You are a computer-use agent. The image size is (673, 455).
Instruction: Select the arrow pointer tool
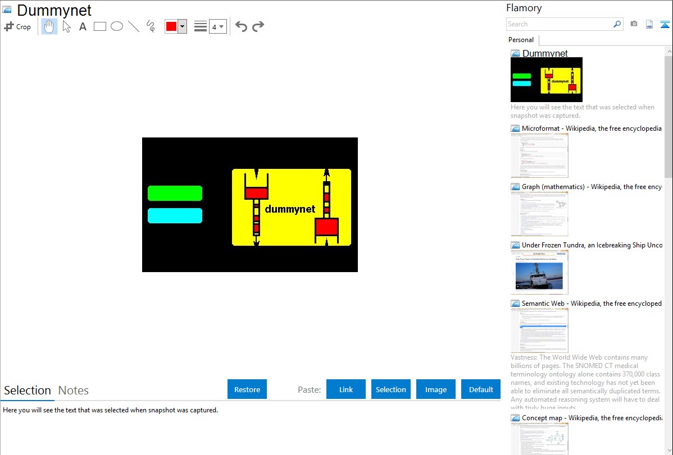(66, 26)
